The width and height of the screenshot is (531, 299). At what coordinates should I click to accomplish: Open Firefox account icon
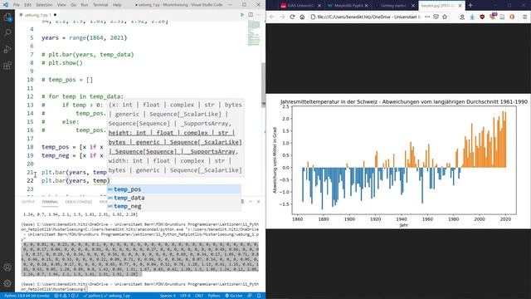click(x=462, y=17)
